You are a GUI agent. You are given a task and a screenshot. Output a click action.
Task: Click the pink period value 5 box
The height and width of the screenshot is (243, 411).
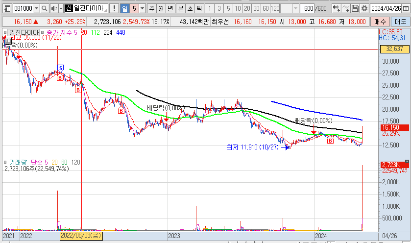point(134,9)
